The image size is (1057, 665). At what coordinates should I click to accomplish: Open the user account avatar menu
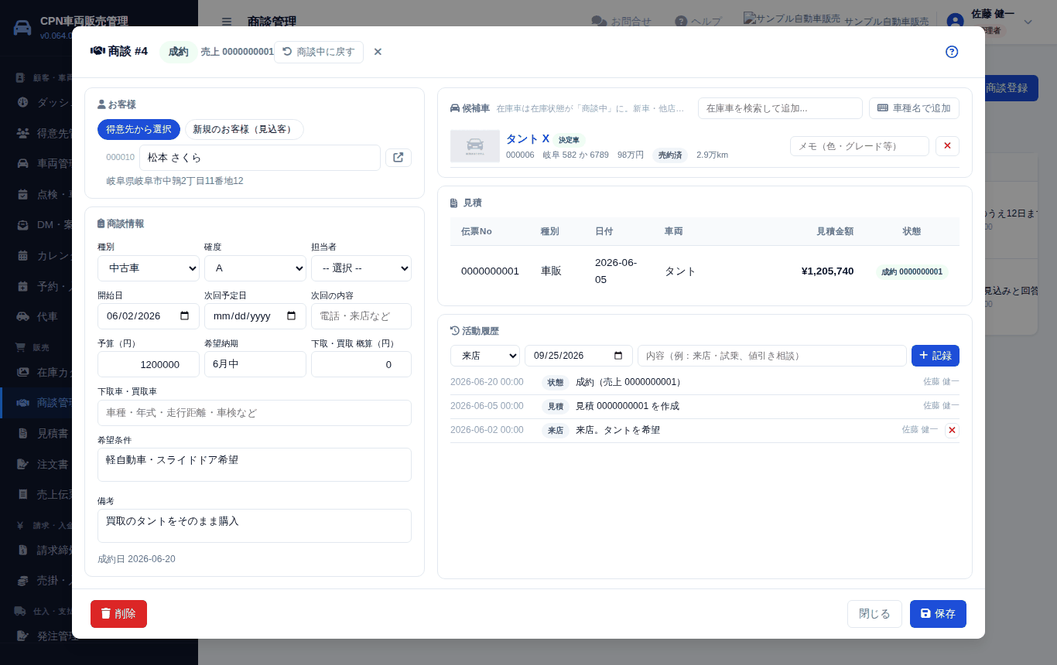point(956,22)
